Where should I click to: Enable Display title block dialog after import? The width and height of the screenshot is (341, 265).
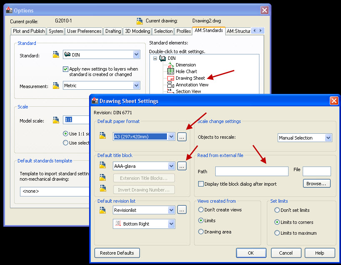pos(201,184)
